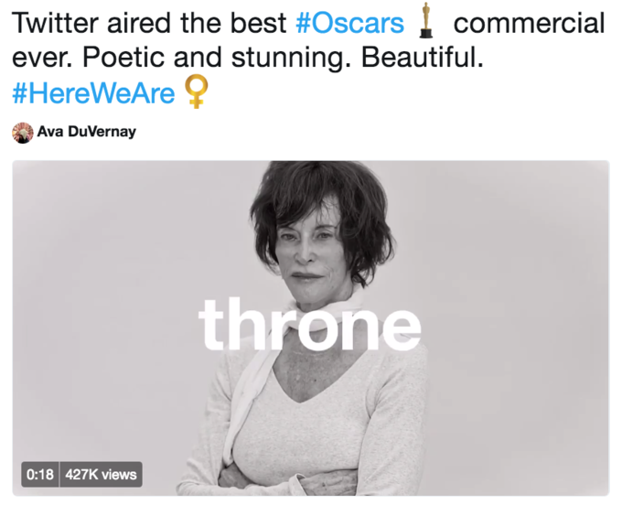622x505 pixels.
Task: Open the #Oscars hashtag link
Action: click(x=349, y=23)
